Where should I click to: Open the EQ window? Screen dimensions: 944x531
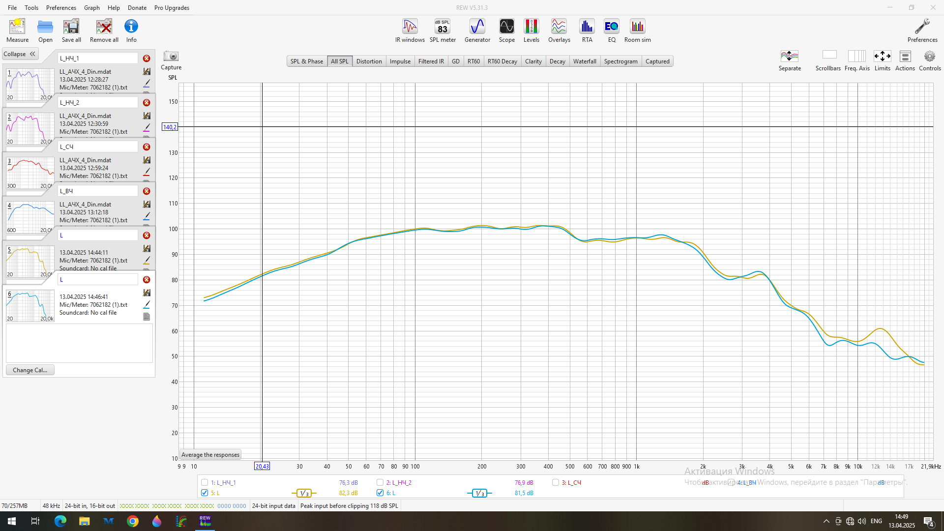click(x=612, y=30)
